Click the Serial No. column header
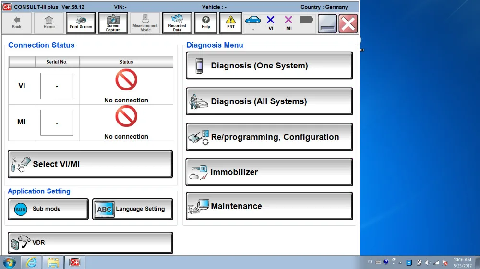The image size is (480, 269). tap(57, 62)
